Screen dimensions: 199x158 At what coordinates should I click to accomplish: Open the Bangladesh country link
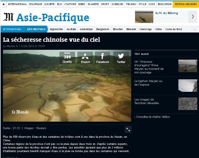(103, 29)
